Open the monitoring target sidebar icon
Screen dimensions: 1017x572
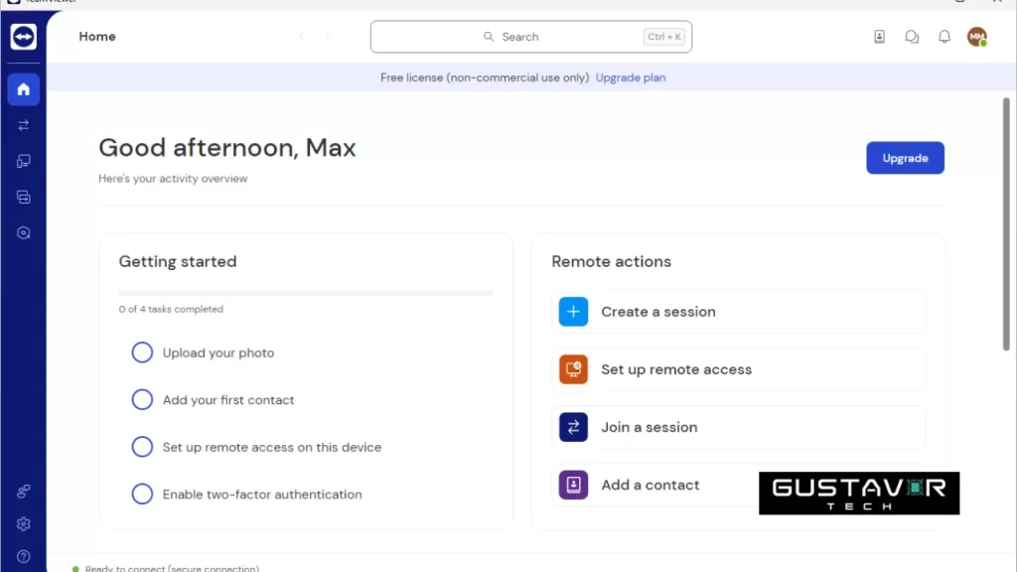pos(24,232)
